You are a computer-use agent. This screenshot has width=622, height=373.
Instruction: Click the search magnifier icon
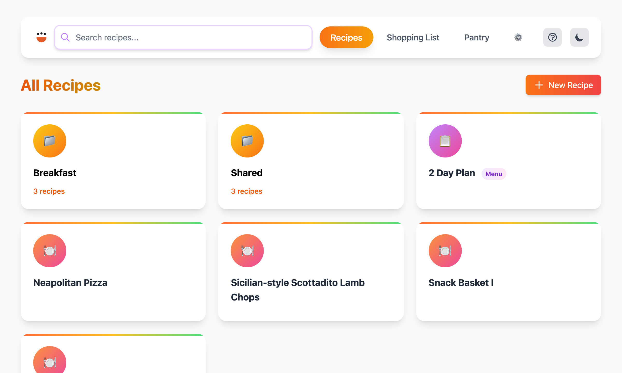coord(65,37)
